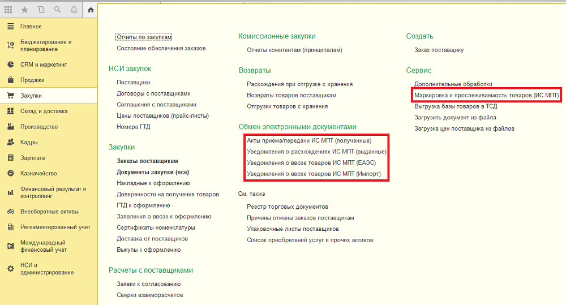Open Состояние обеспечения заказов
Screen dimensions: 566x305
tap(161, 48)
